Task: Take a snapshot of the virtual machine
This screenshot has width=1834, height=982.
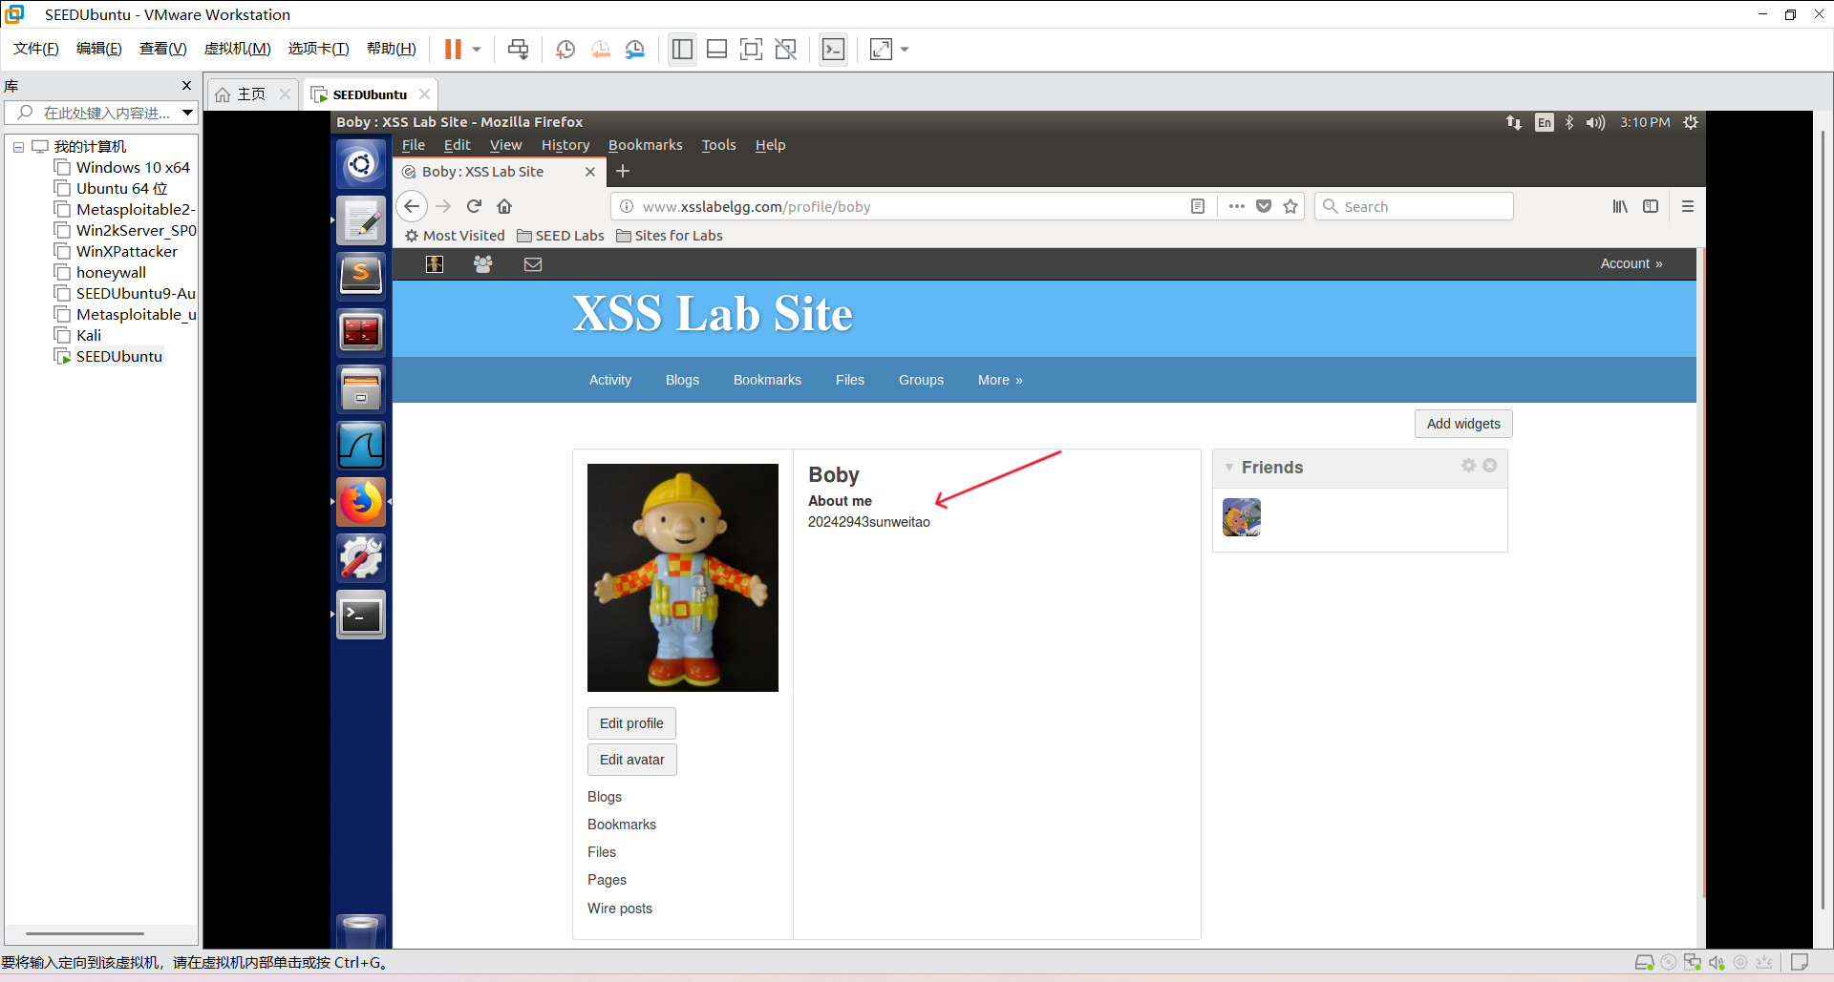Action: pos(565,50)
